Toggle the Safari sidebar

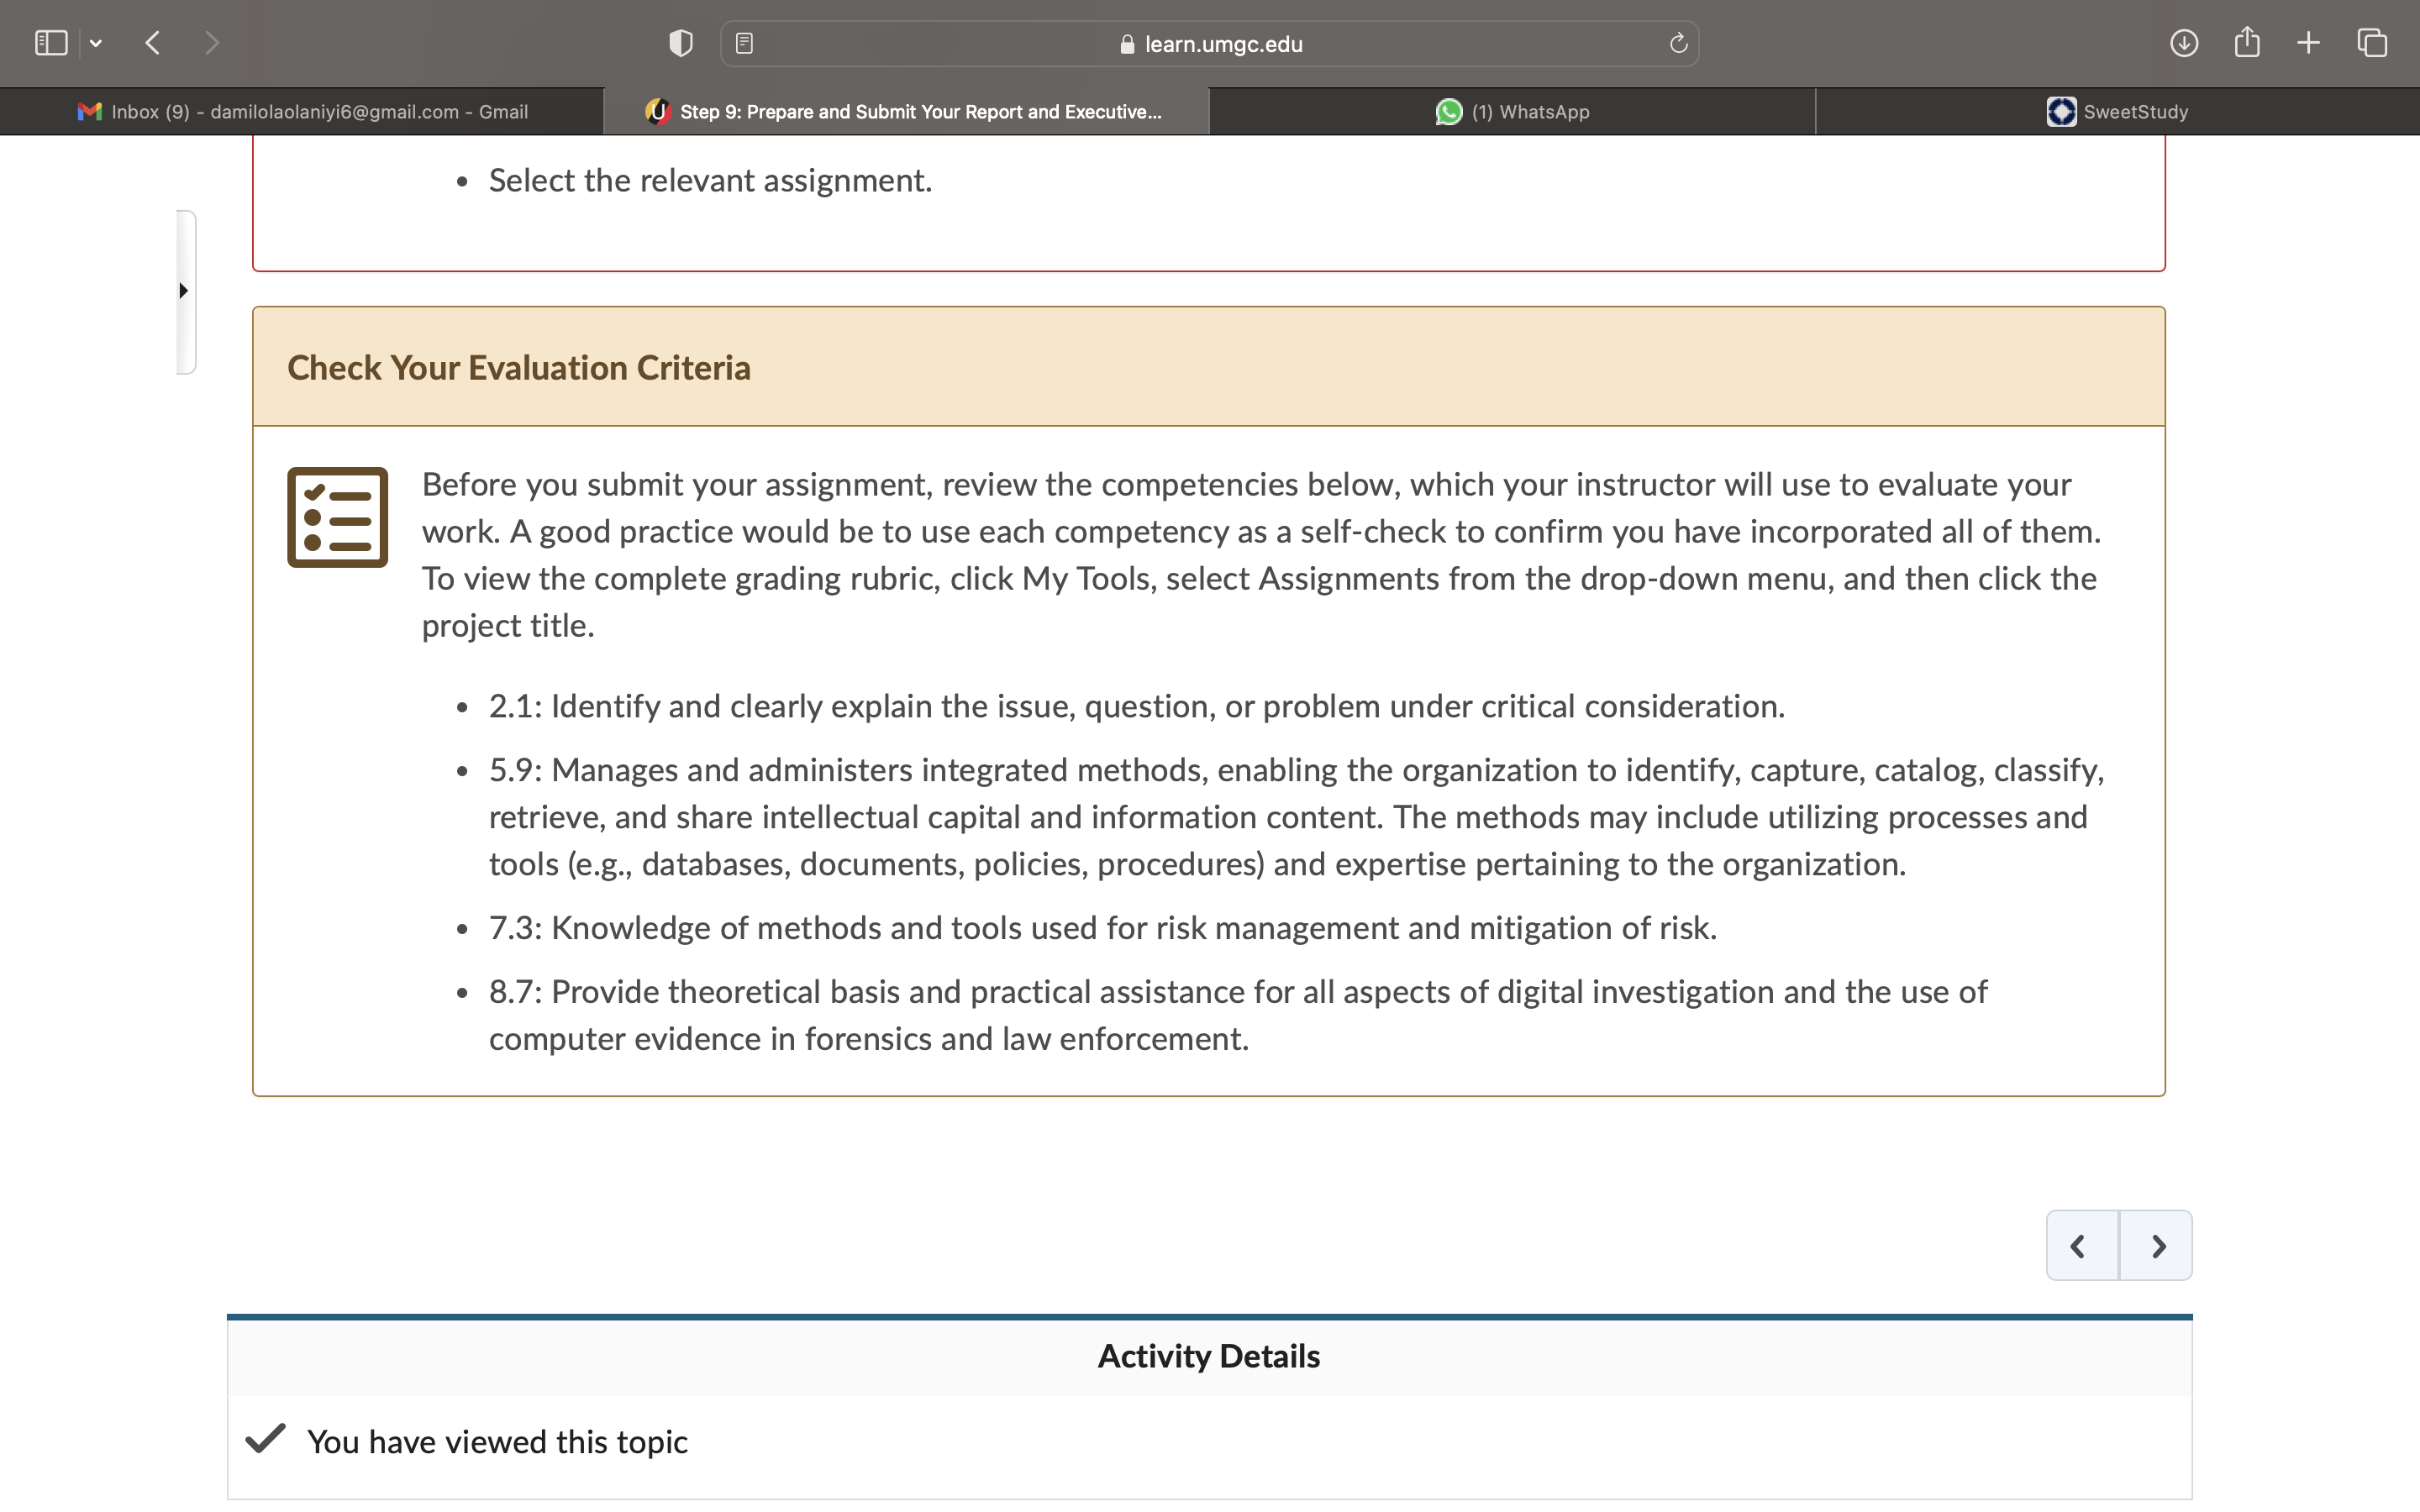point(51,43)
